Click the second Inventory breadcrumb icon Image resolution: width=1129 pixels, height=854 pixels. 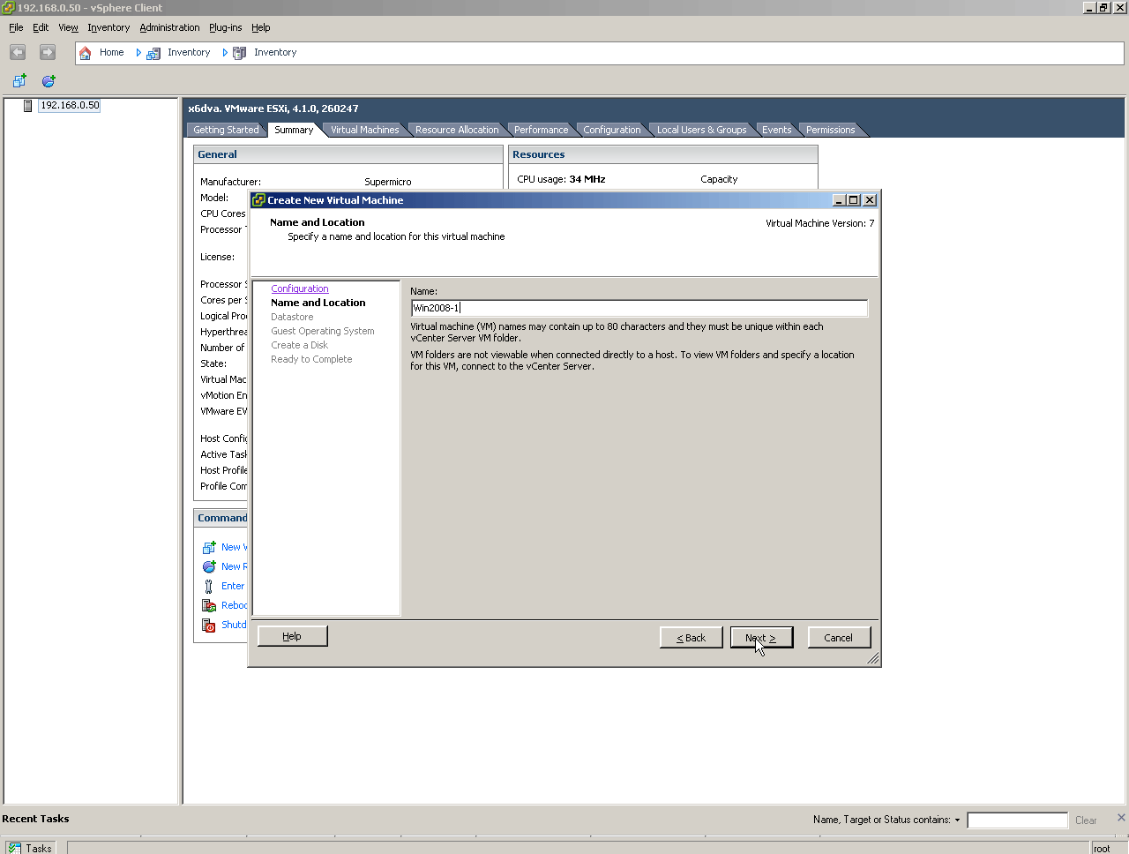pos(239,53)
